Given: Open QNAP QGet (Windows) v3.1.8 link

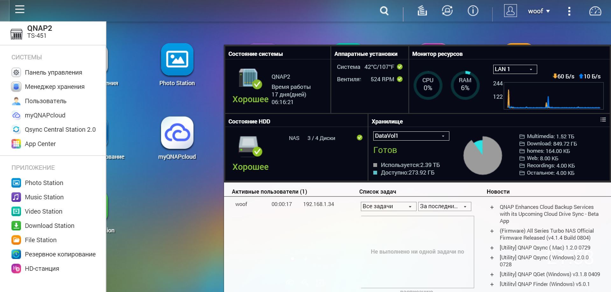Looking at the screenshot, I should coord(550,274).
